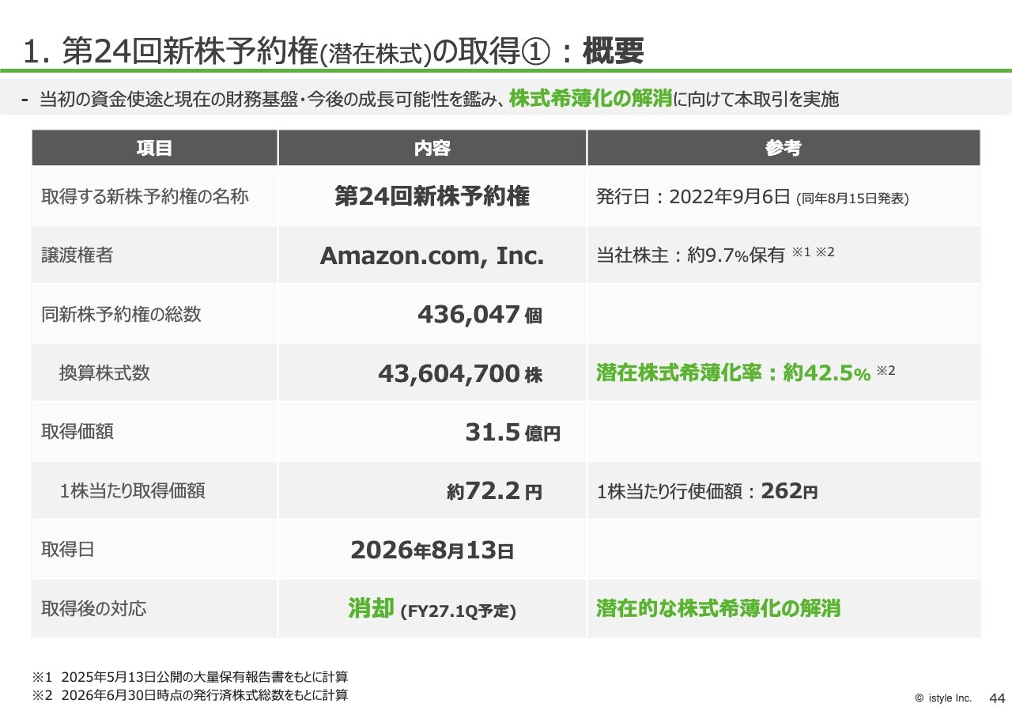Image resolution: width=1012 pixels, height=715 pixels.
Task: Click the 31.5 億円 acquisition price
Action: 512,432
